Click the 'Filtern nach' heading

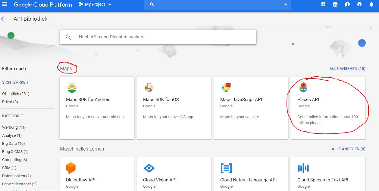click(x=14, y=69)
